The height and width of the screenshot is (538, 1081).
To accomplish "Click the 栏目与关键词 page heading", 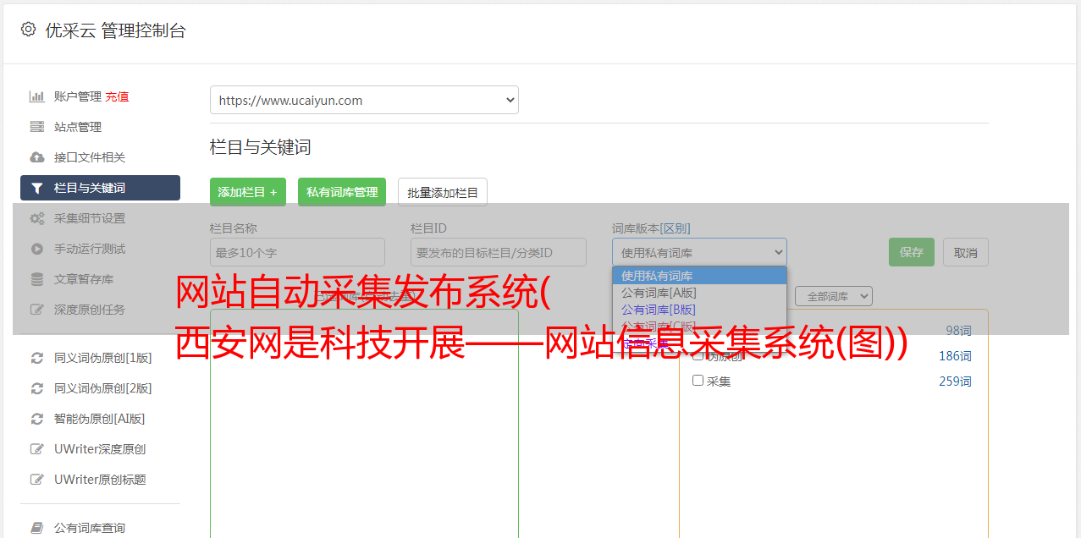I will click(261, 147).
